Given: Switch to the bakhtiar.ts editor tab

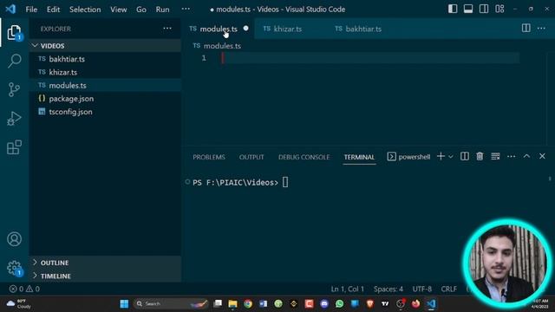Looking at the screenshot, I should [363, 29].
